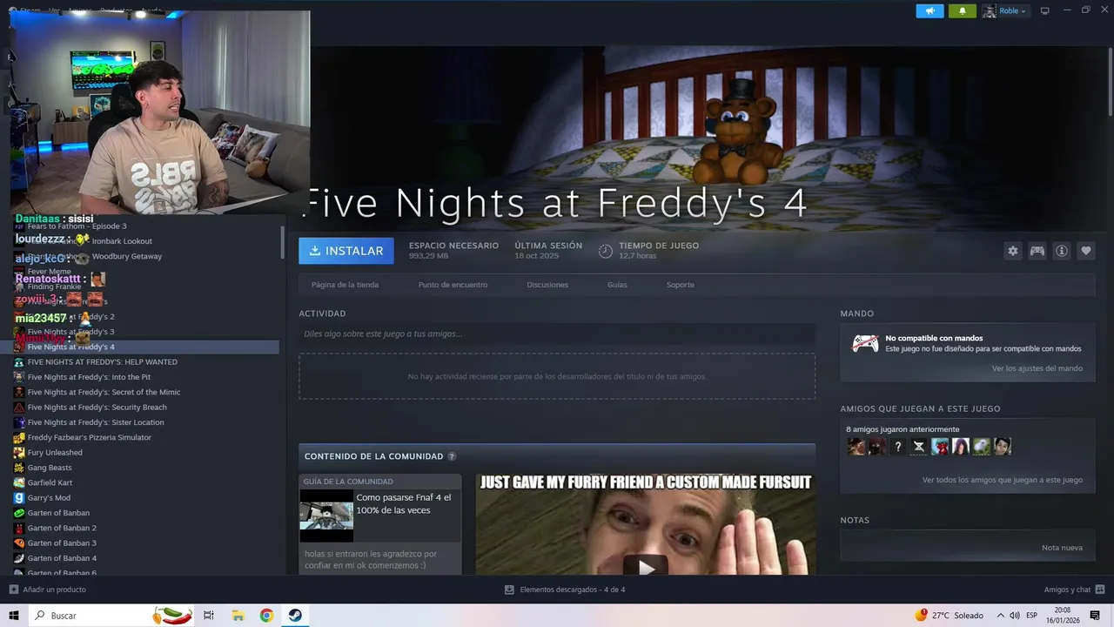This screenshot has width=1114, height=627.
Task: Open the green notifications bell
Action: coord(963,11)
